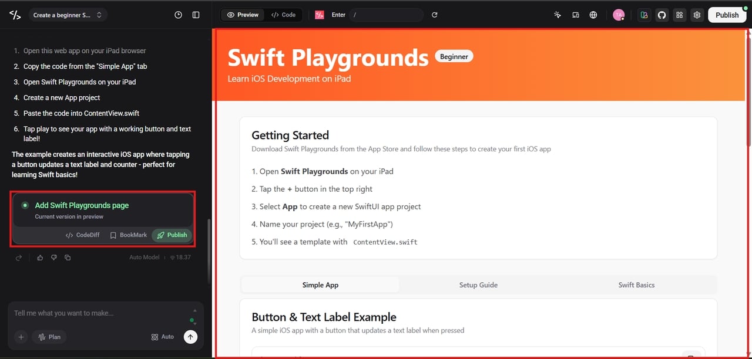Screen dimensions: 752x359
Task: Click the colorful integration icon
Action: tap(644, 15)
